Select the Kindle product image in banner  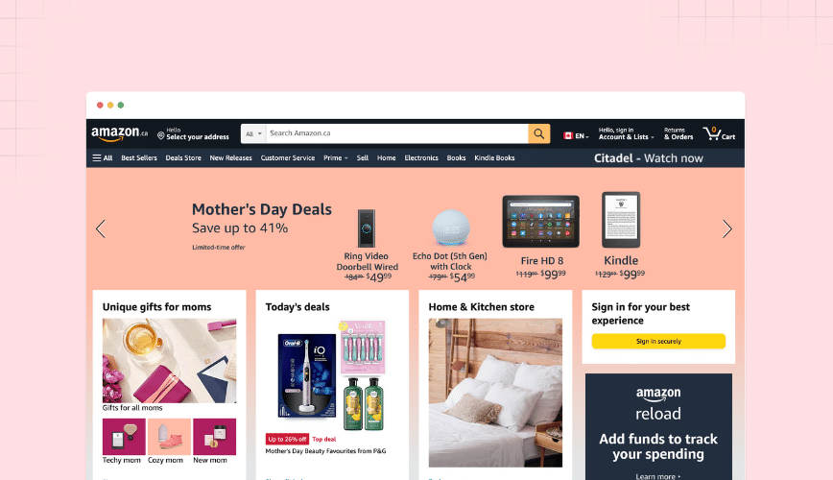coord(621,220)
